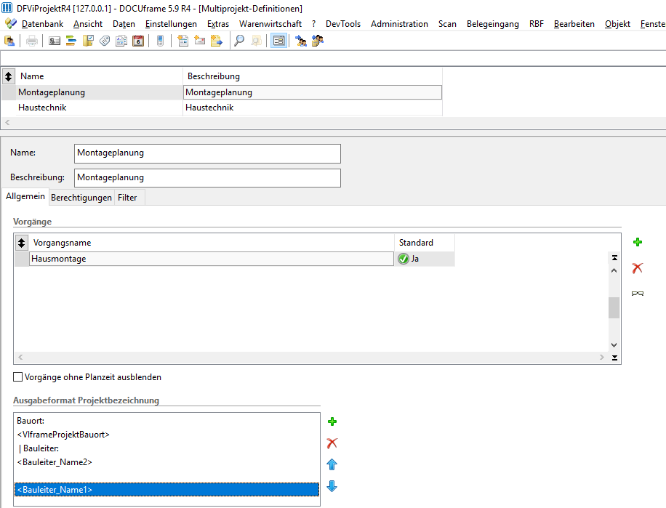Viewport: 666px width, 508px height.
Task: Open the Scan menu
Action: 447,24
